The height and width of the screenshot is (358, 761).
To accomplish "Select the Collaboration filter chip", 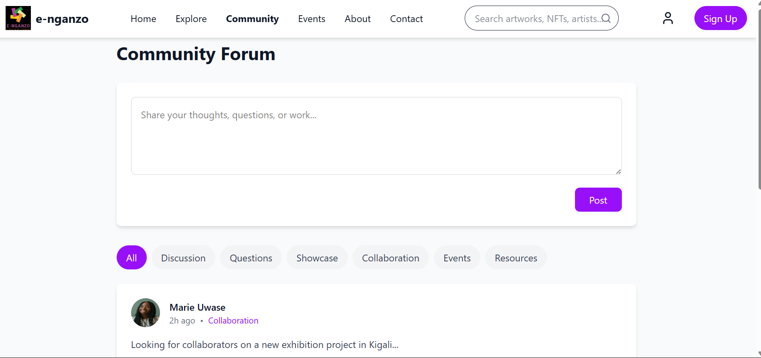I will point(390,257).
